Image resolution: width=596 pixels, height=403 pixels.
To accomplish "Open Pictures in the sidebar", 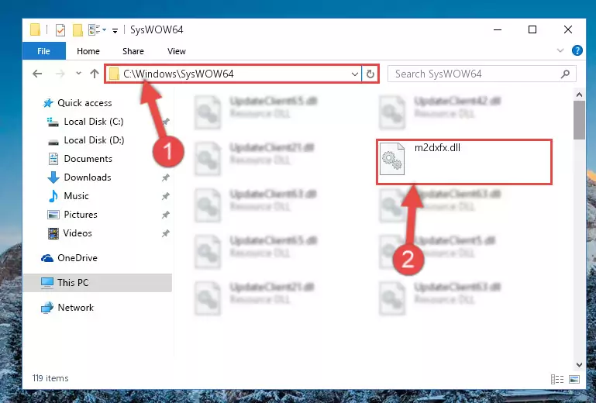I will pyautogui.click(x=80, y=215).
